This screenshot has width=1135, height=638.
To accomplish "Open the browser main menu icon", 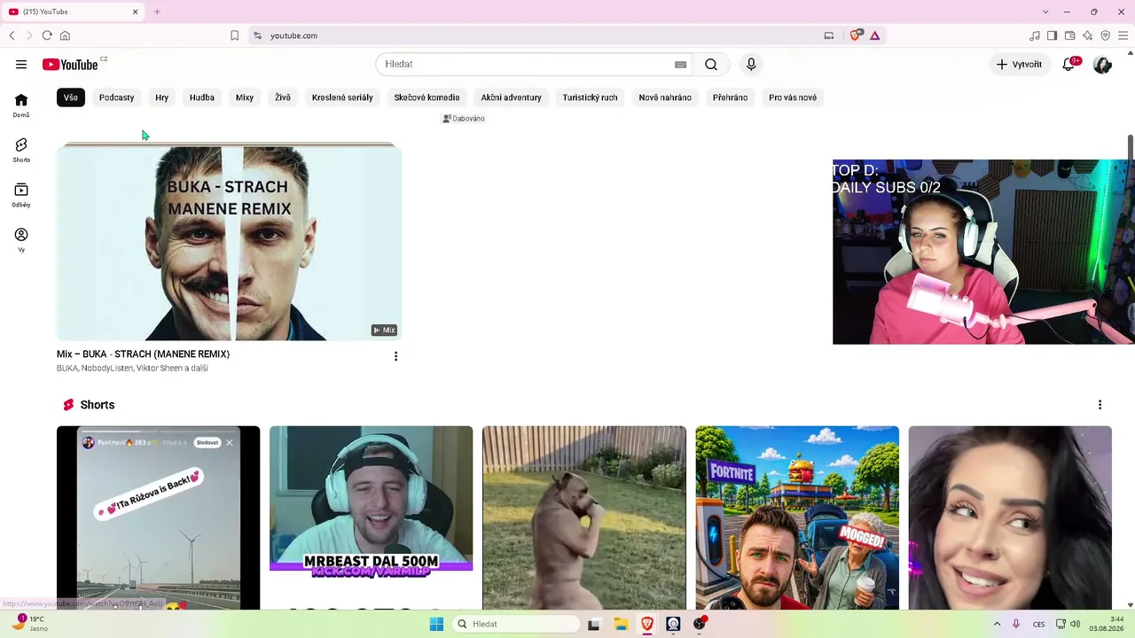I will (x=1123, y=35).
